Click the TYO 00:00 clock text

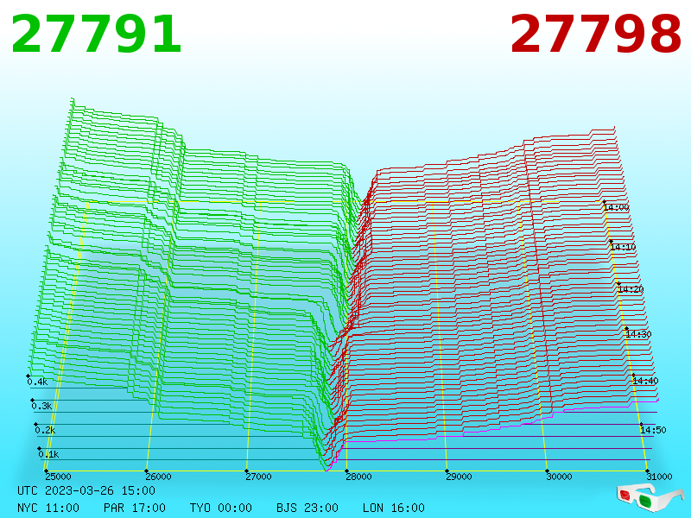(x=221, y=508)
